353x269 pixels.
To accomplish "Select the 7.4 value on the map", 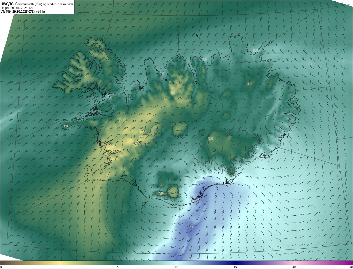I will pyautogui.click(x=162, y=73).
